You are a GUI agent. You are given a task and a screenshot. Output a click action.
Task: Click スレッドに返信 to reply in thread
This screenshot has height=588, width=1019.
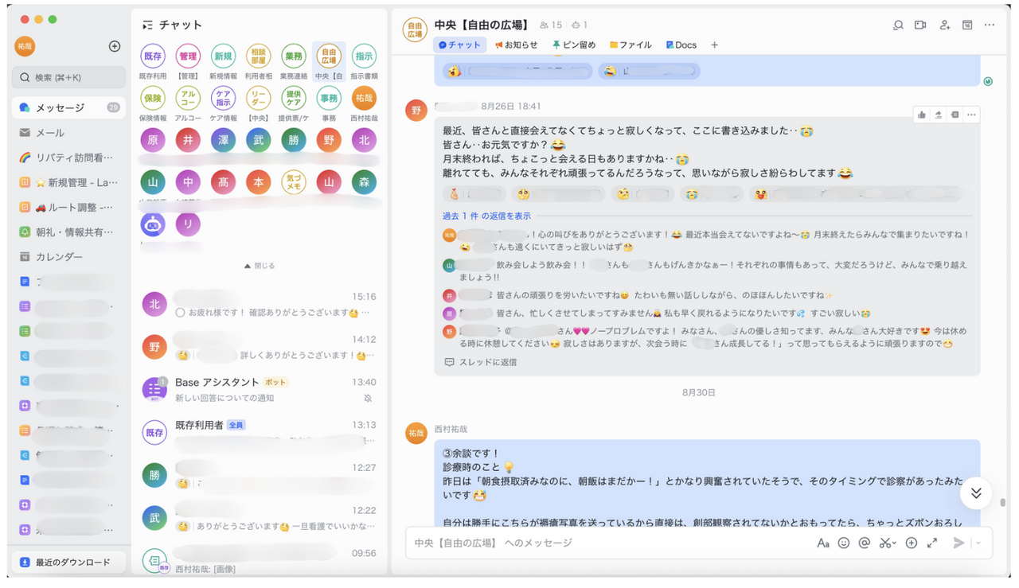481,362
